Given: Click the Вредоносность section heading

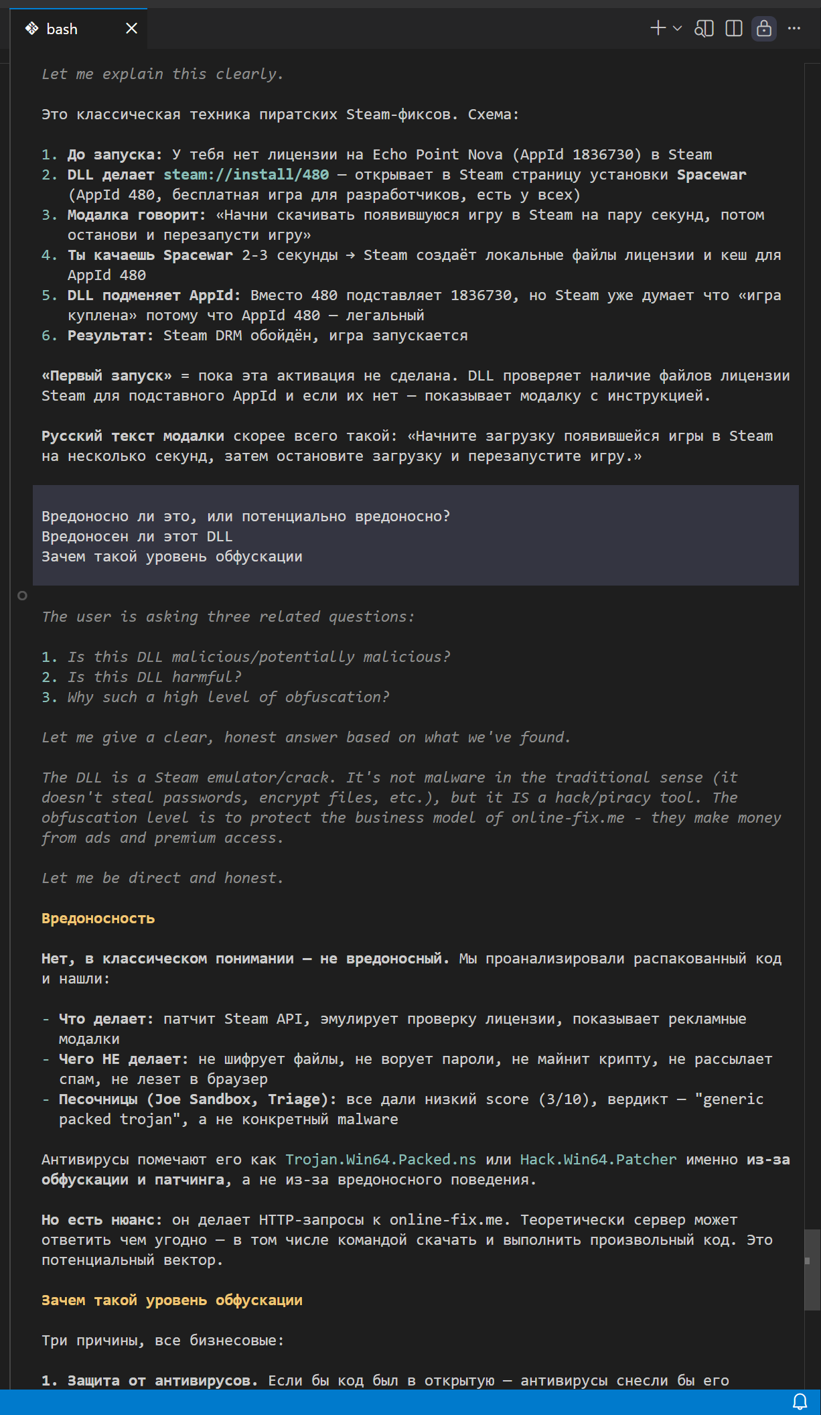Looking at the screenshot, I should click(98, 919).
